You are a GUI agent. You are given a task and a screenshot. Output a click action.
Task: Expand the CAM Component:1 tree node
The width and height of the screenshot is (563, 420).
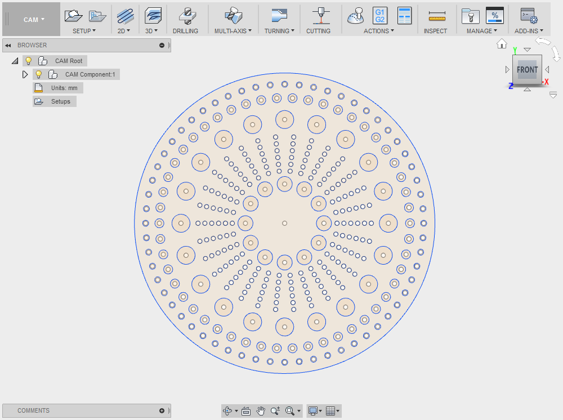(25, 74)
